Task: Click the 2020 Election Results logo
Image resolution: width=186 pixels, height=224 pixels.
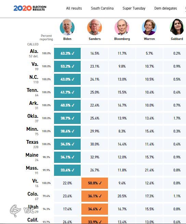Action: click(30, 8)
